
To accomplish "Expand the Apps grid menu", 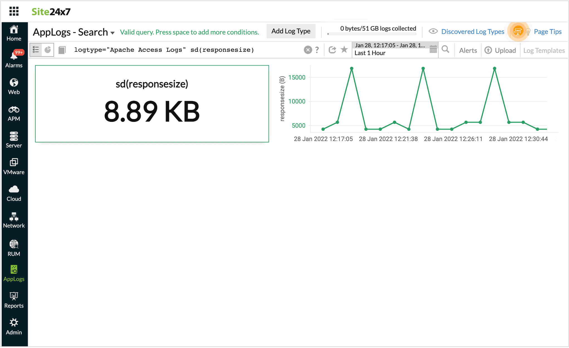I will [13, 11].
